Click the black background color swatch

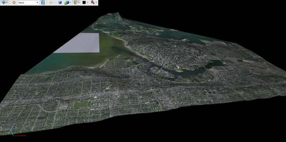click(x=84, y=3)
